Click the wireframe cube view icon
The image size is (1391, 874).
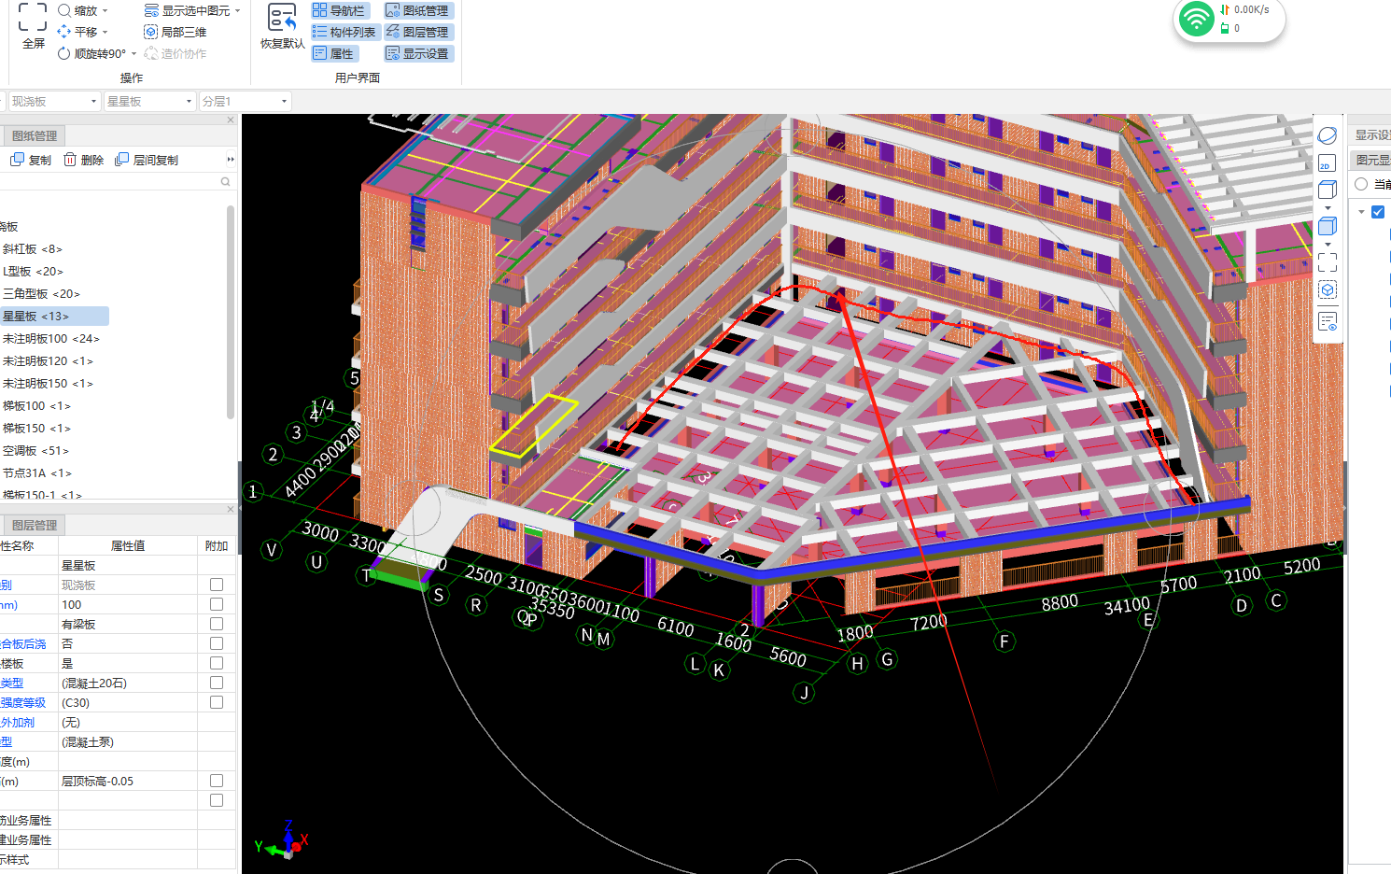point(1328,189)
